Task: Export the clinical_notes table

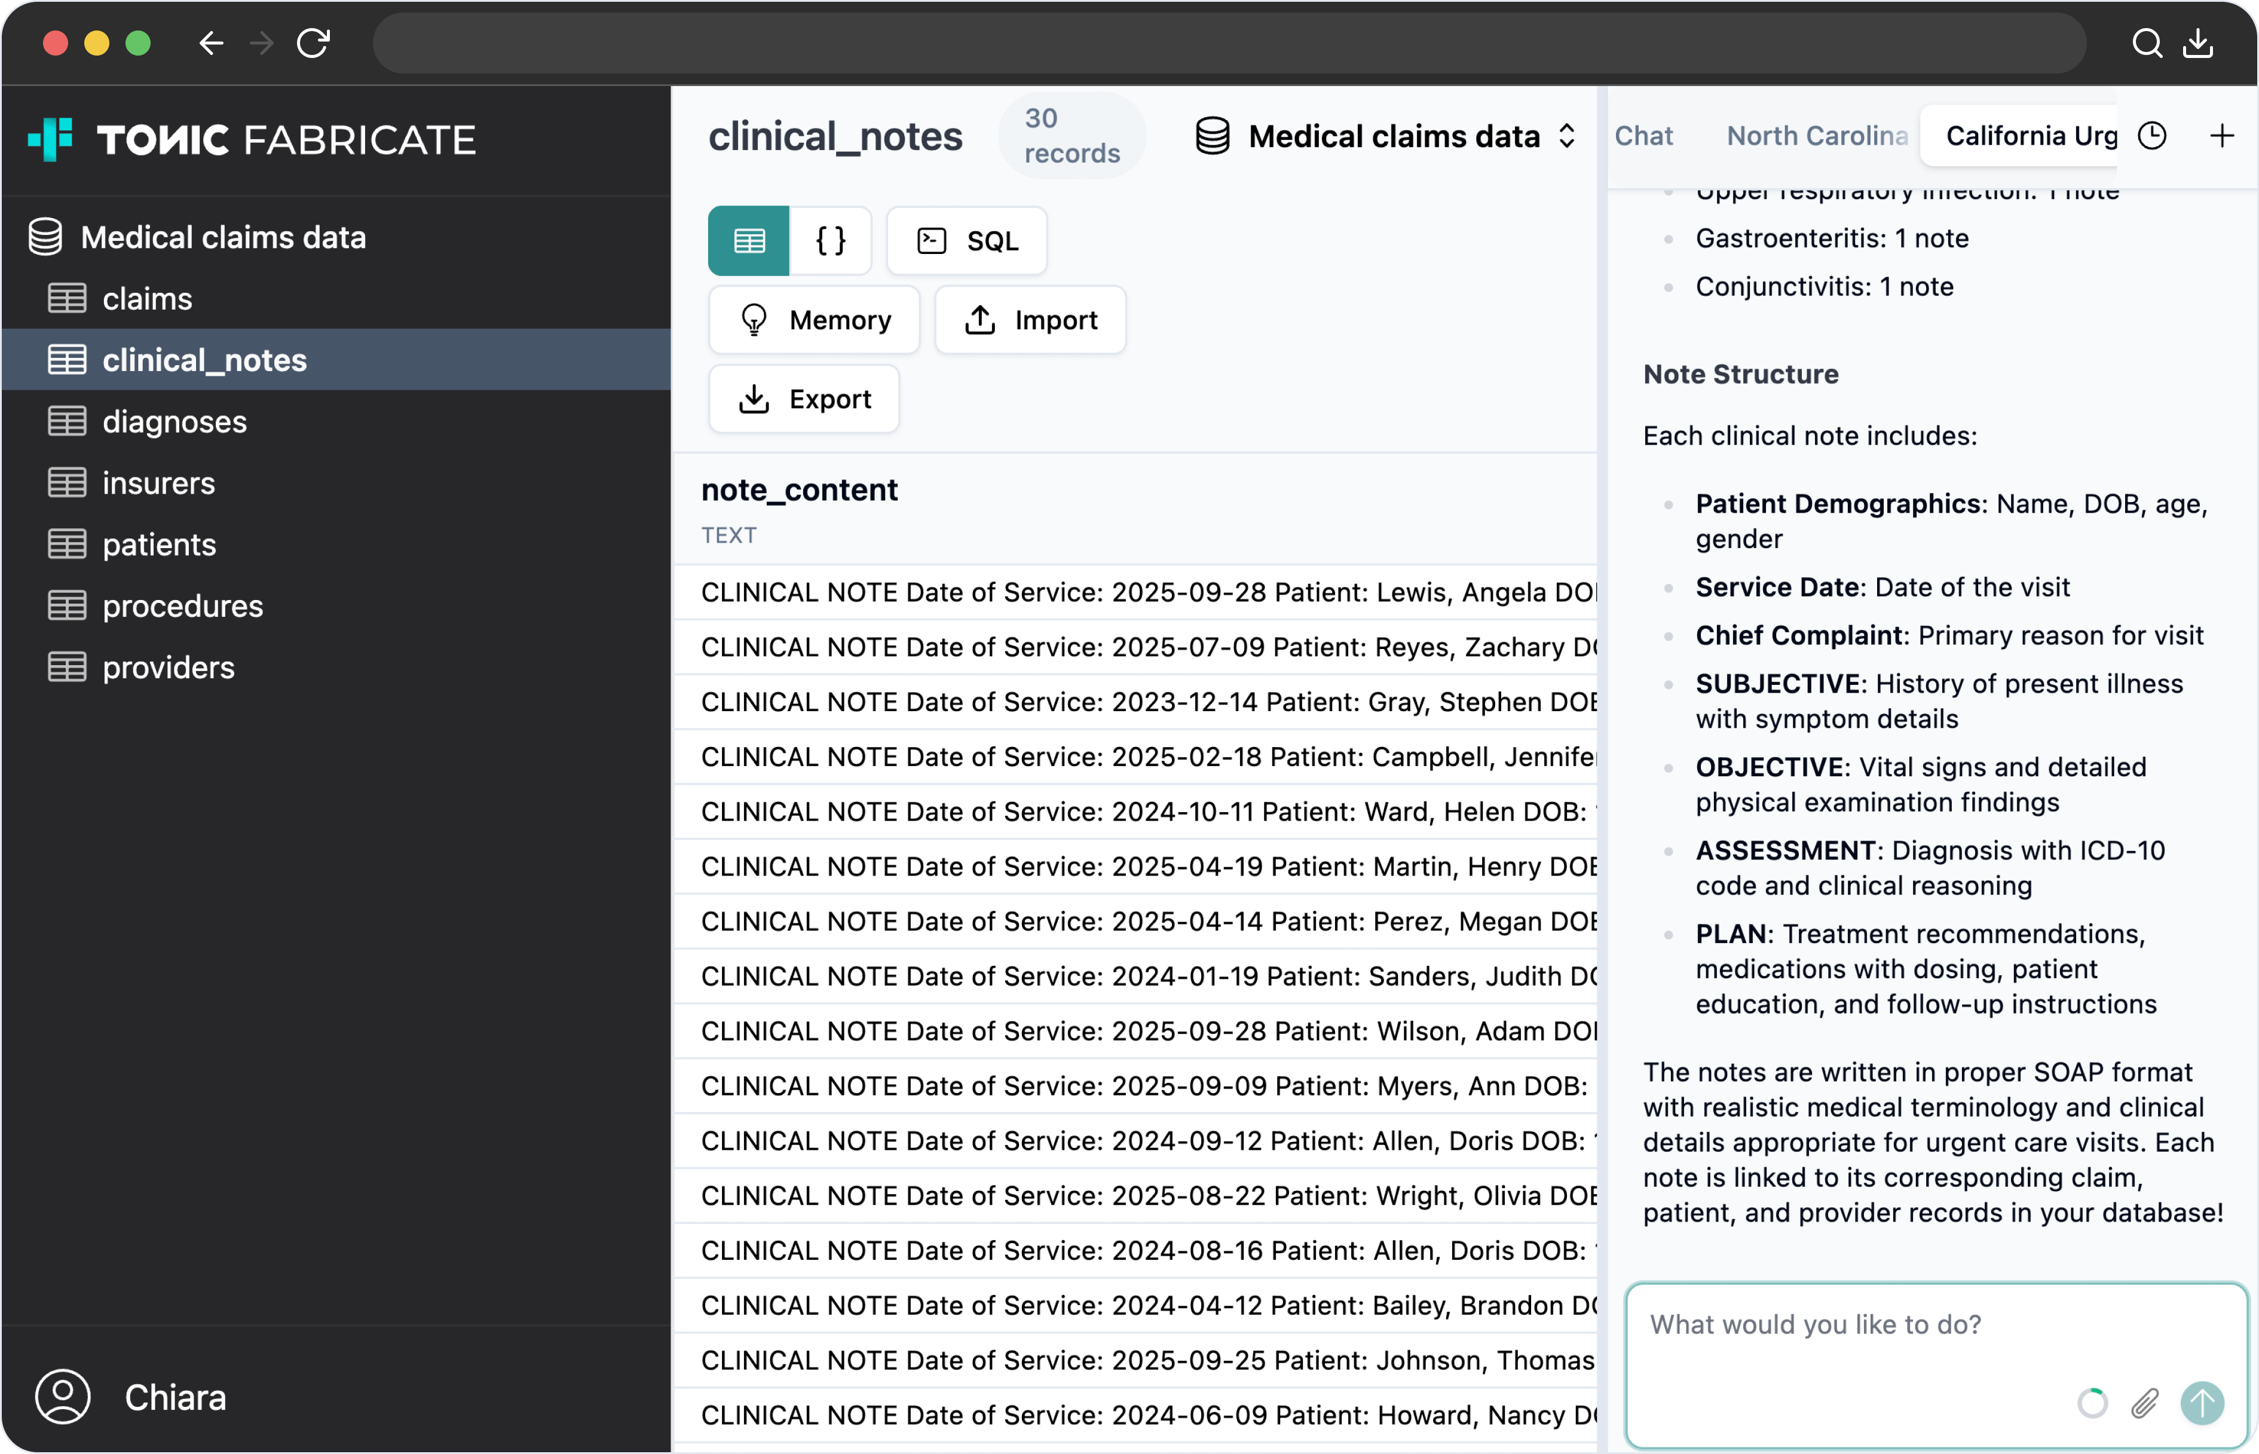Action: [803, 399]
